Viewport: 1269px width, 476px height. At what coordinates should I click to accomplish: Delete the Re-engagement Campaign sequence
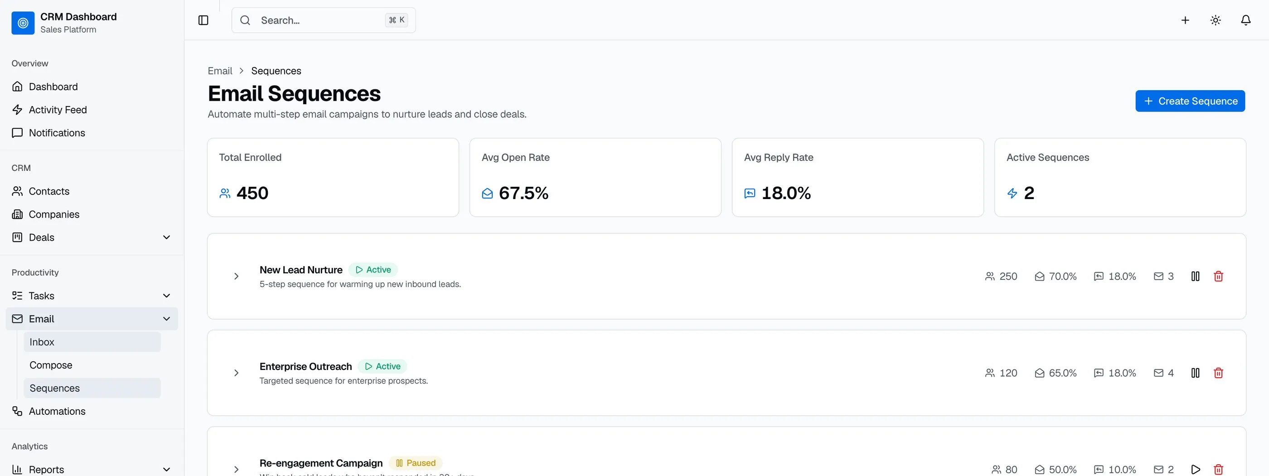tap(1218, 470)
